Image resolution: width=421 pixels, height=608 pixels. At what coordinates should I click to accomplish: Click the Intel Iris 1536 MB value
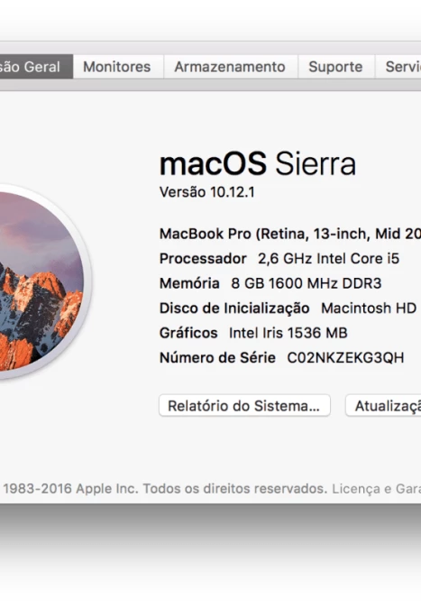(288, 333)
